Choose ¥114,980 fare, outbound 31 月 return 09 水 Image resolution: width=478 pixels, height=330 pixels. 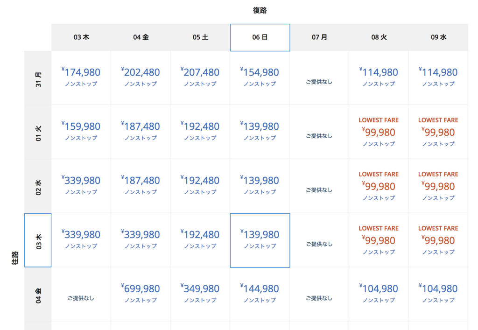pyautogui.click(x=438, y=78)
